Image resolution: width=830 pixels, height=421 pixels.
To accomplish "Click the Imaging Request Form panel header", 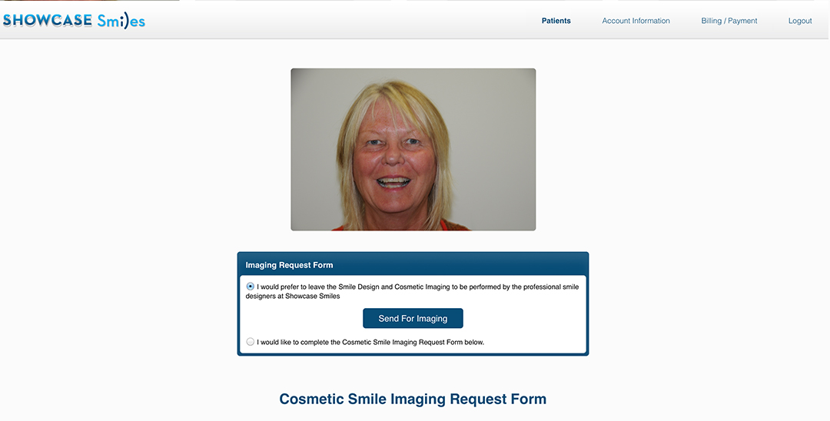I will (413, 264).
